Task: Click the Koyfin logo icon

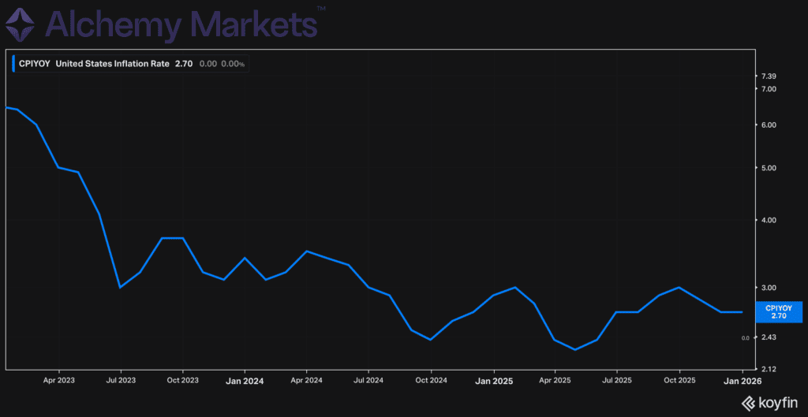Action: pyautogui.click(x=748, y=402)
